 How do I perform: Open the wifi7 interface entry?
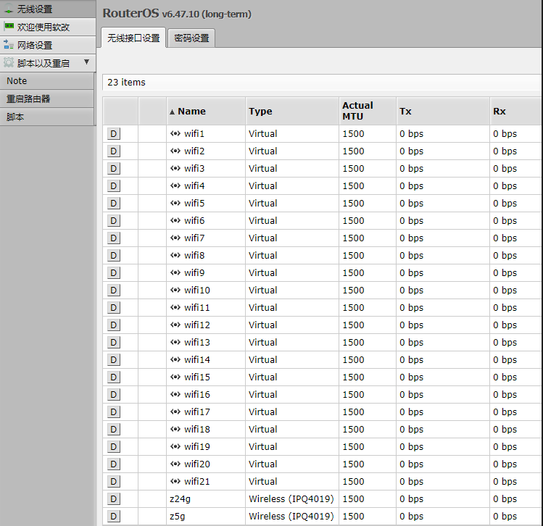[194, 238]
